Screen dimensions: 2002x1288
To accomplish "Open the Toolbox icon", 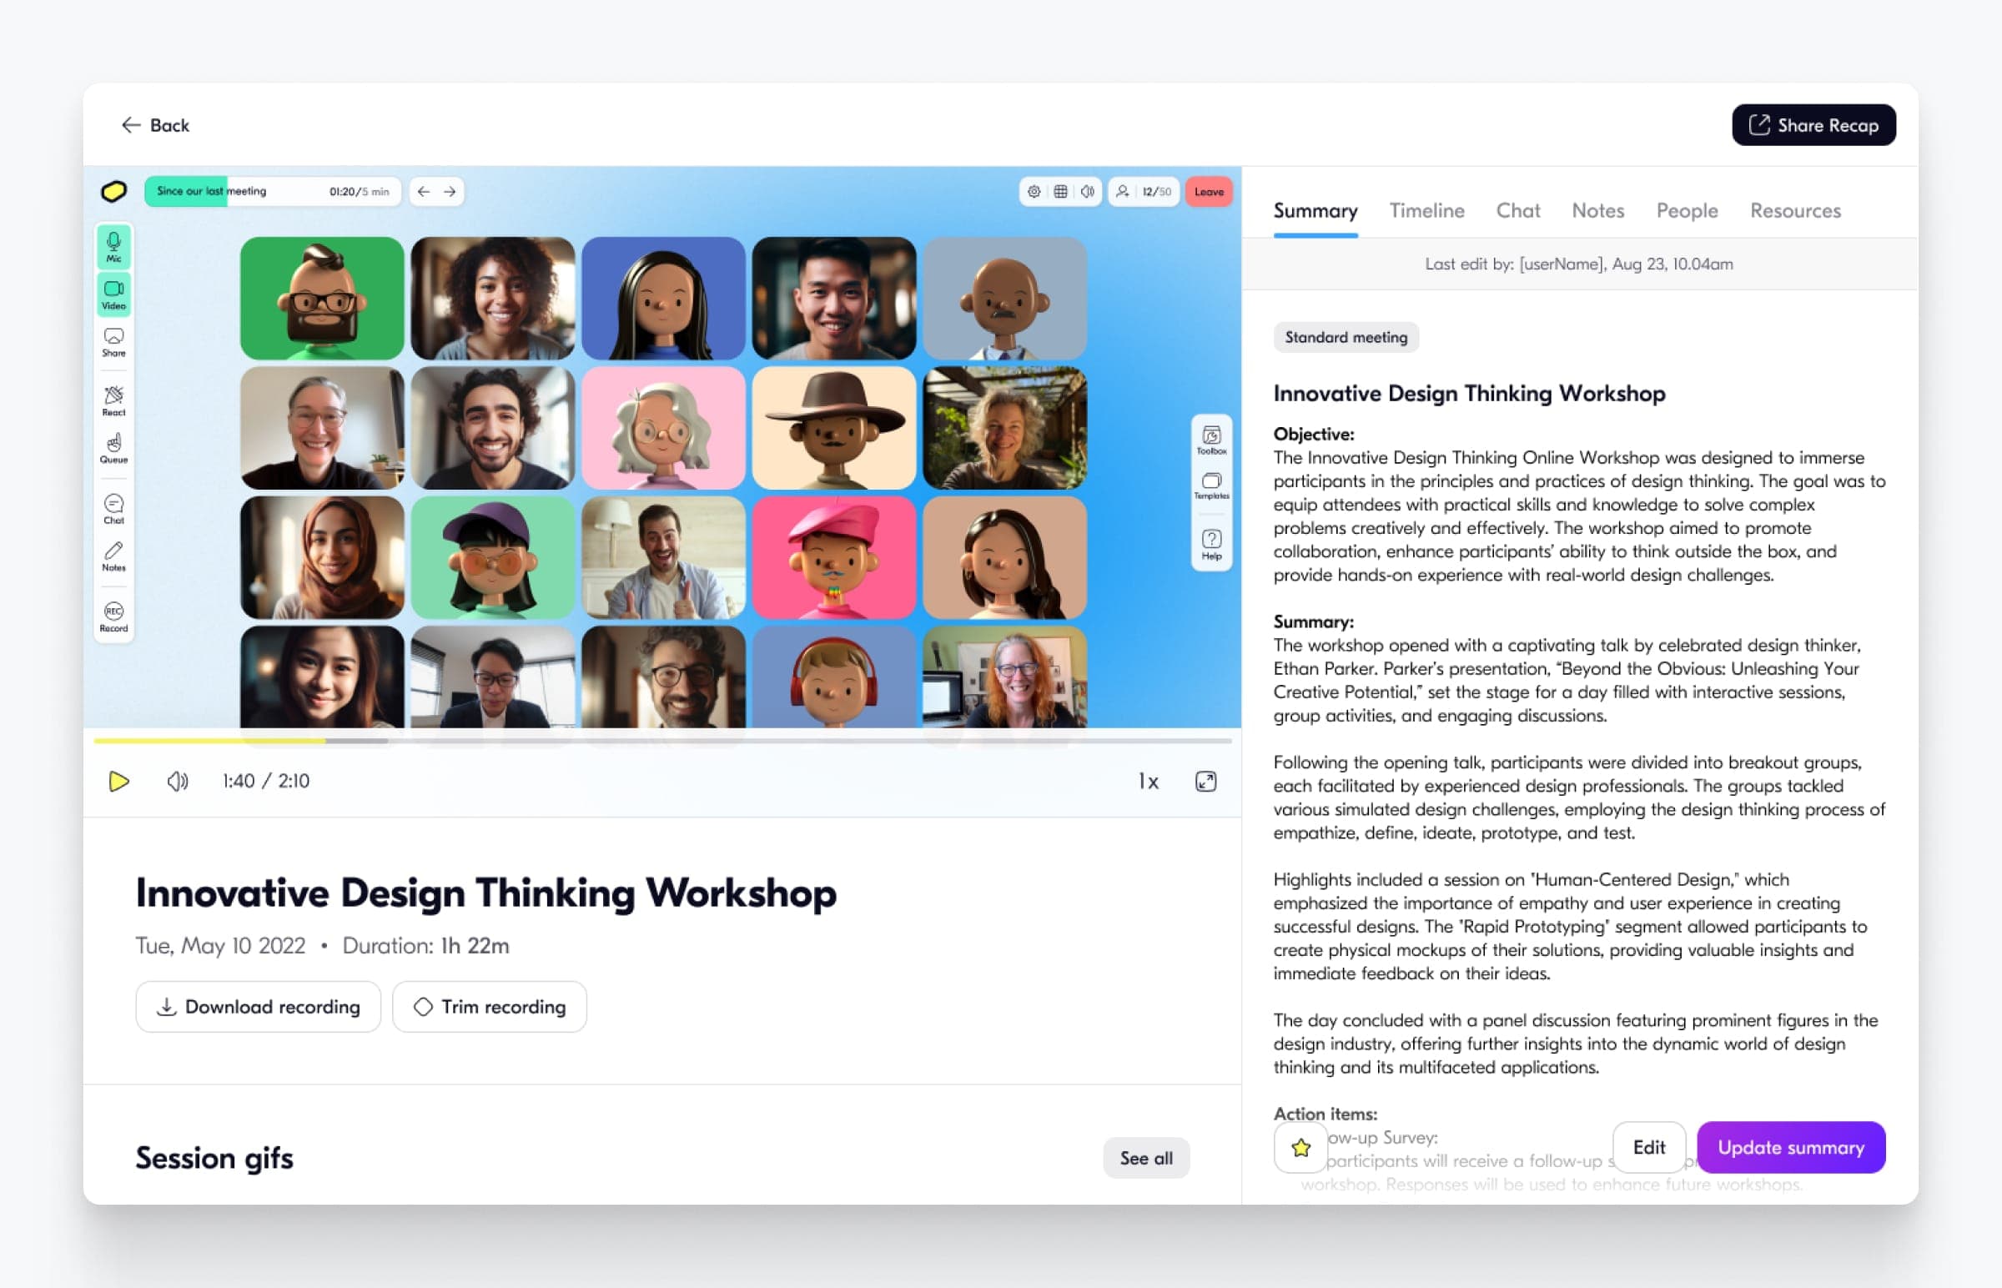I will (1211, 440).
